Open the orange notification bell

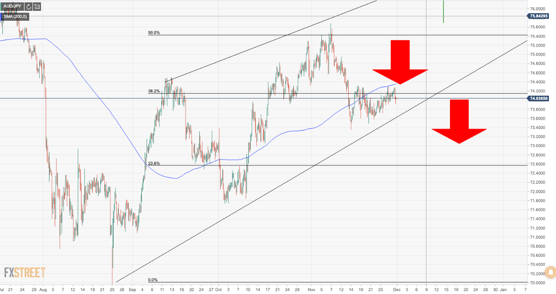click(x=550, y=272)
